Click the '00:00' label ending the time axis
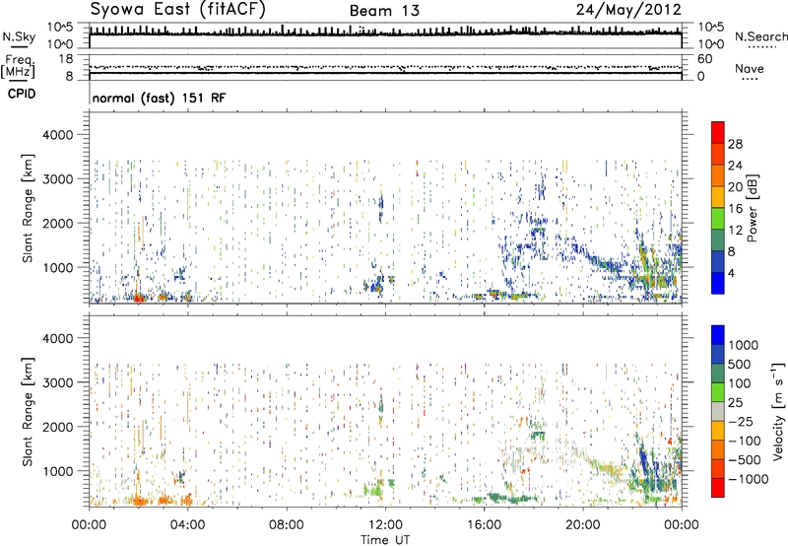The width and height of the screenshot is (788, 546). [x=682, y=525]
